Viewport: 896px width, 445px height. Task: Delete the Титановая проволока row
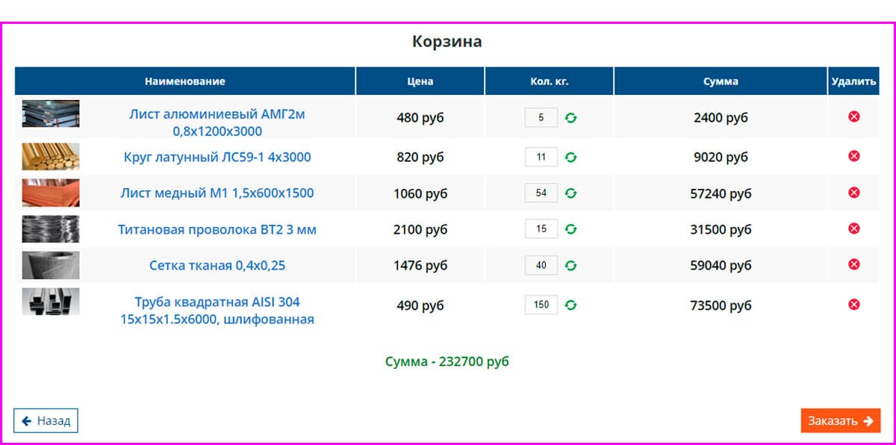pyautogui.click(x=854, y=228)
